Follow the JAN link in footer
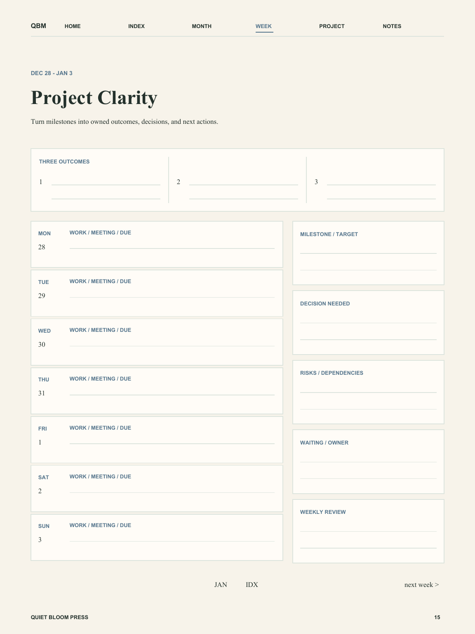 [221, 584]
